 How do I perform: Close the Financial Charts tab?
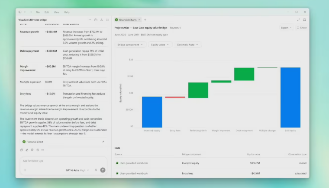pyautogui.click(x=139, y=20)
